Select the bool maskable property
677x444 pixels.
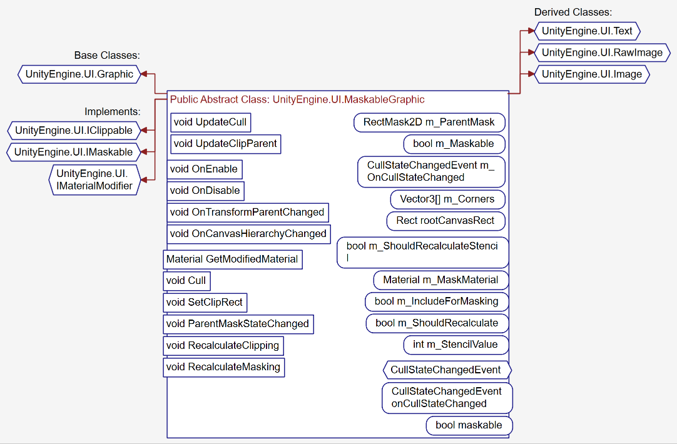(x=469, y=425)
